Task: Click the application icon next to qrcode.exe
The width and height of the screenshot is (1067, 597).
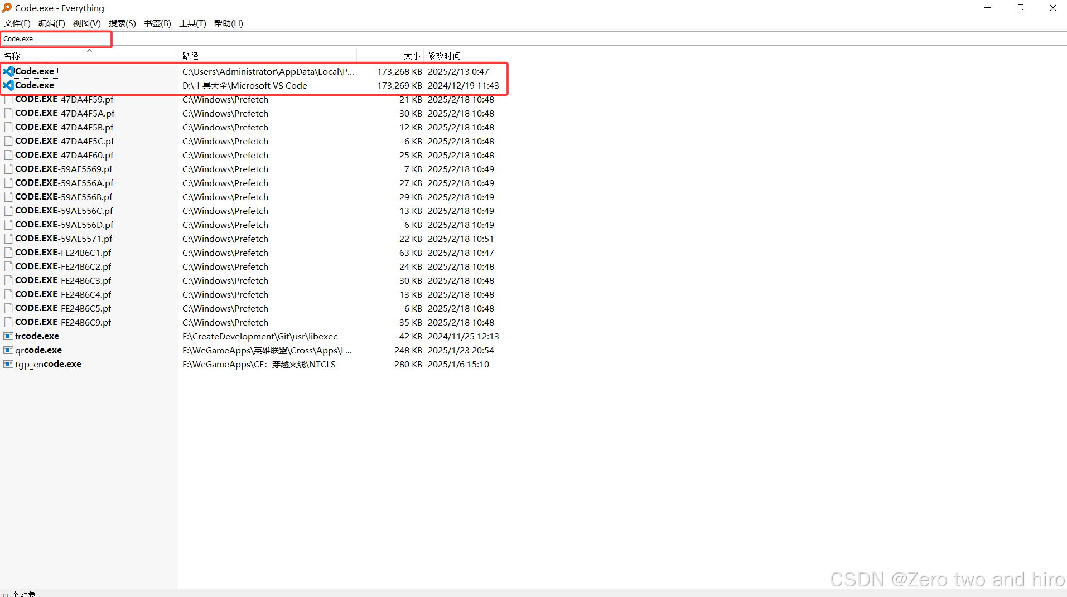Action: click(x=8, y=350)
